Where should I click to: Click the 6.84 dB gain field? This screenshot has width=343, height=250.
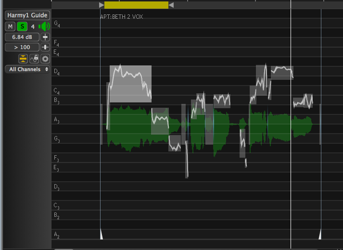(x=22, y=37)
